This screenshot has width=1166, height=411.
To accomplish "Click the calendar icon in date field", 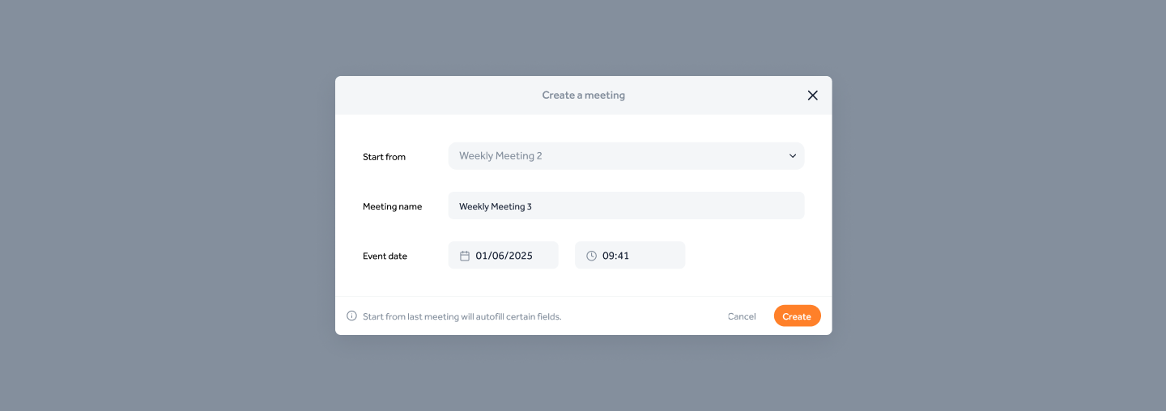I will click(x=465, y=256).
